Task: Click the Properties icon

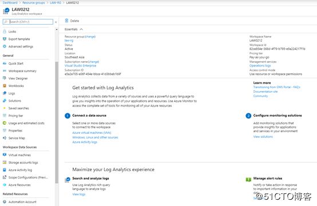Action: (5, 130)
